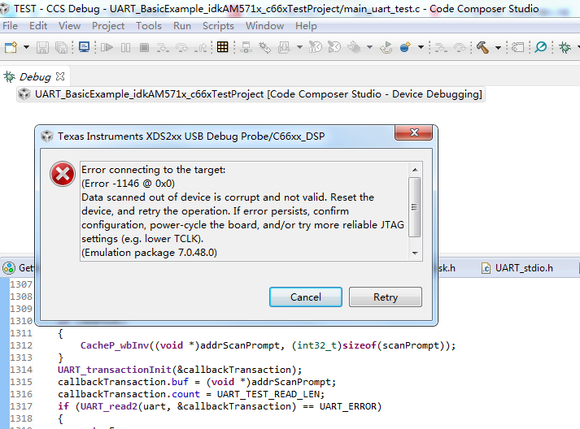The image size is (580, 429).
Task: Click the Open Element icon
Action: (518, 47)
